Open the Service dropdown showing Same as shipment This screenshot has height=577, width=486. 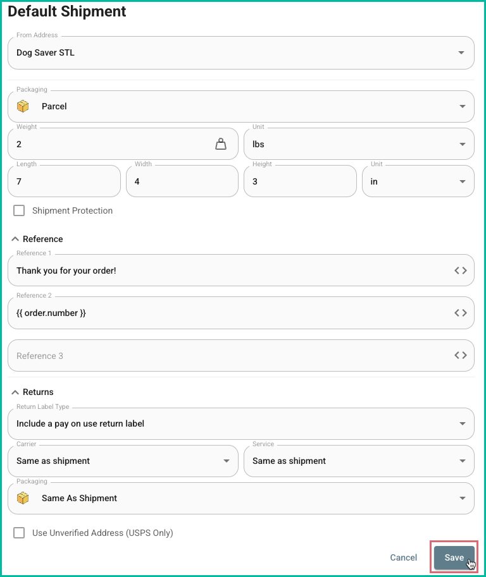[x=462, y=461]
